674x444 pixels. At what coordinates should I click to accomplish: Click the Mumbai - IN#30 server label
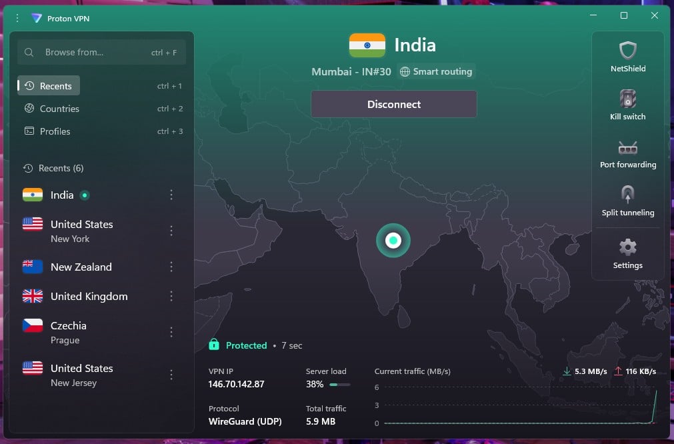coord(351,72)
